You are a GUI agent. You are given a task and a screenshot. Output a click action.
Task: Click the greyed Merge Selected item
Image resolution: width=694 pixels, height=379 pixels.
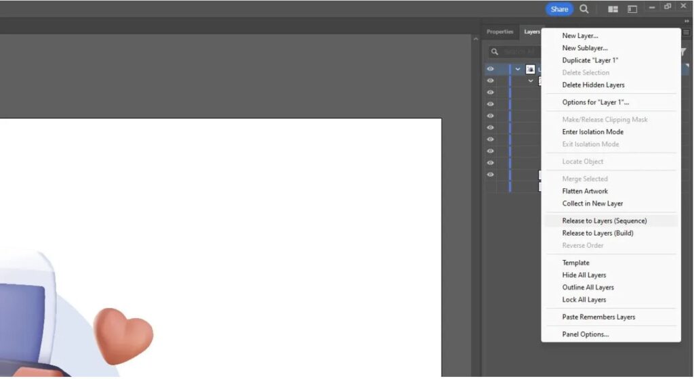585,179
